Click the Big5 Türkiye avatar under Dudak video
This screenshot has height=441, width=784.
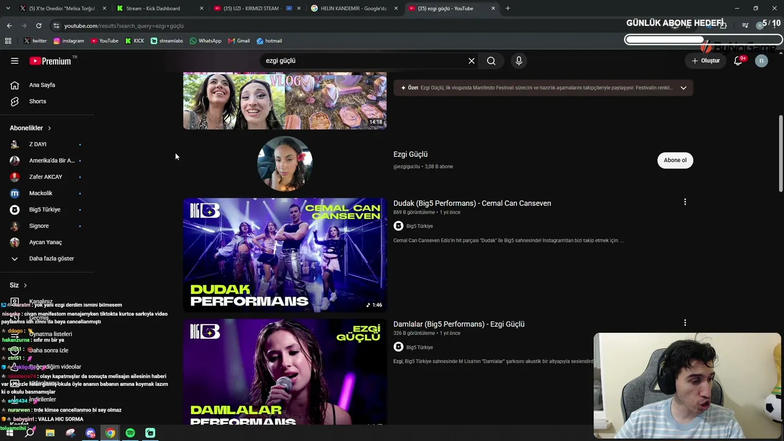click(x=398, y=226)
